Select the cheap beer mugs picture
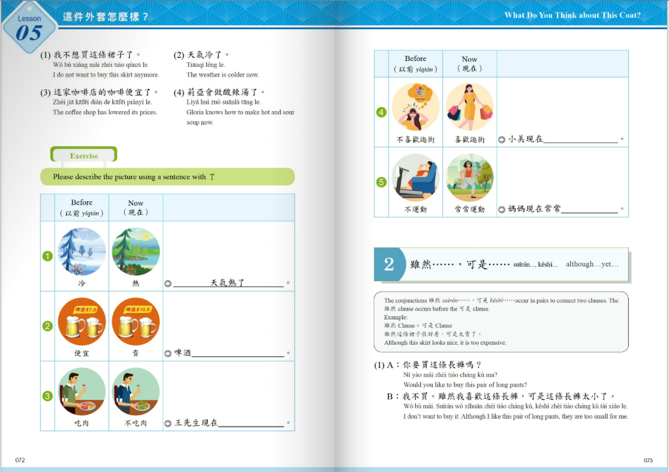 (82, 321)
